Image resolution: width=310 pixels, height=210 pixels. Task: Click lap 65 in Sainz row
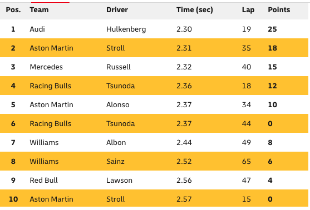(247, 162)
